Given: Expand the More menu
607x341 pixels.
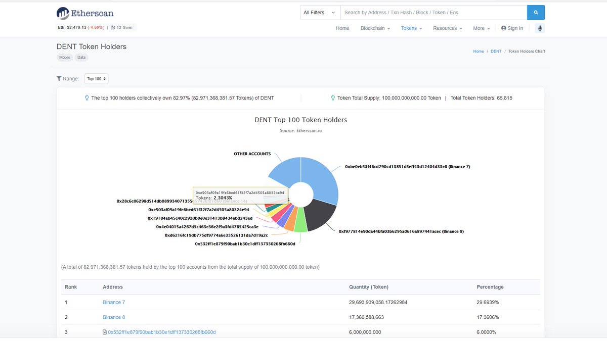Looking at the screenshot, I should pyautogui.click(x=481, y=28).
